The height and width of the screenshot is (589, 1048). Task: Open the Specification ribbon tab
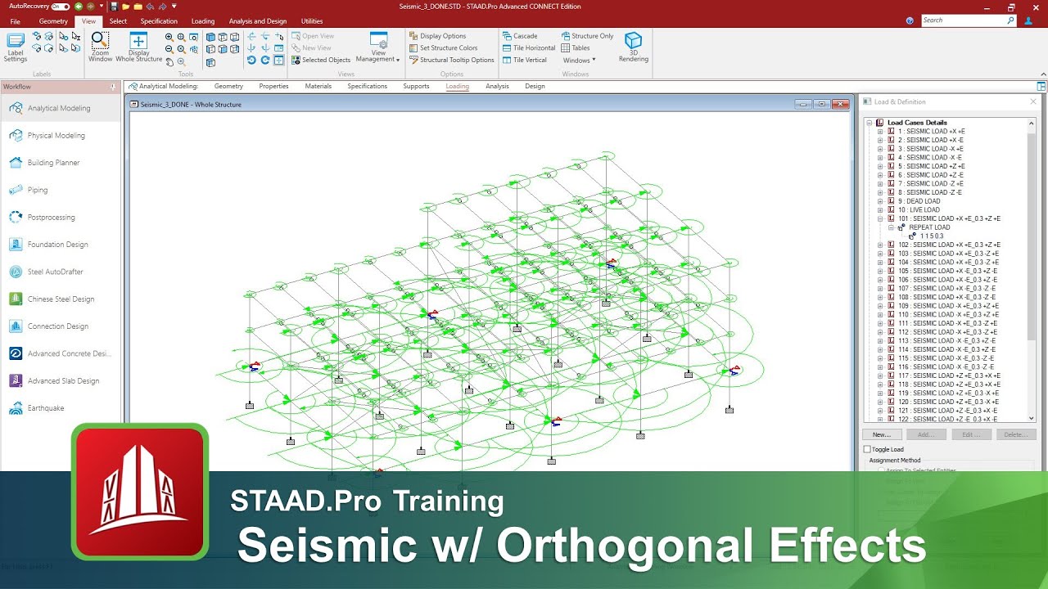[159, 21]
